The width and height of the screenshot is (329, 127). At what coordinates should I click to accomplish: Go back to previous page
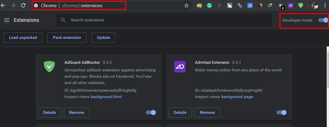click(3, 5)
